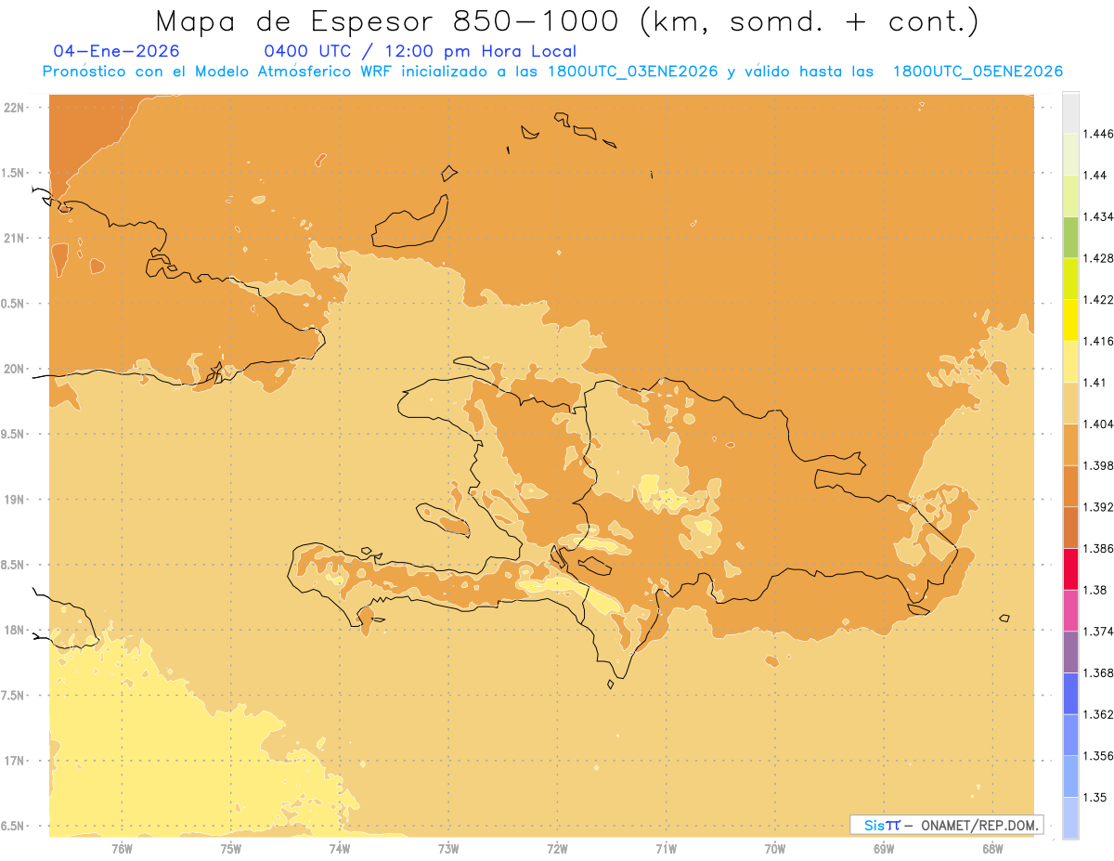The image size is (1114, 861).
Task: Click the '20N' latitude label
Action: [14, 369]
